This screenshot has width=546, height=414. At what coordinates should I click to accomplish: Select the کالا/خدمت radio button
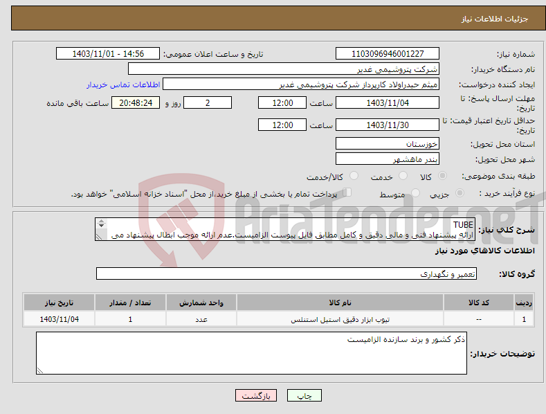click(x=354, y=176)
